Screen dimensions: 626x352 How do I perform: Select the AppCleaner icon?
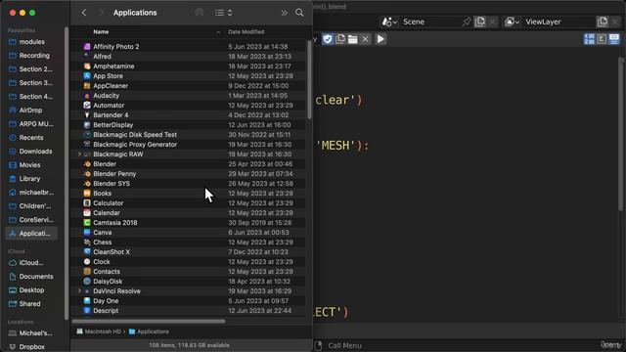[x=87, y=86]
